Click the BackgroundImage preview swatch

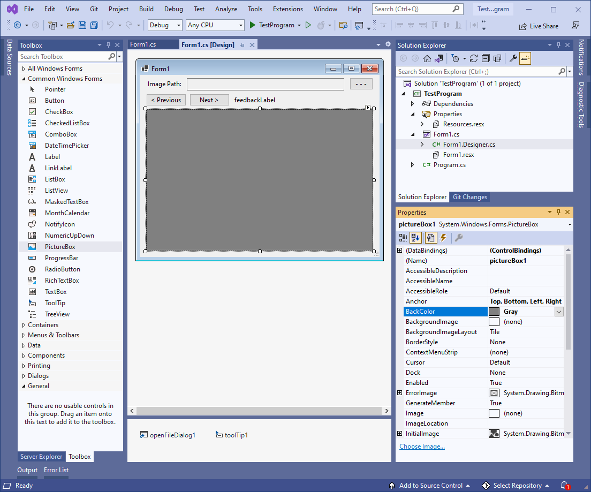(x=494, y=322)
